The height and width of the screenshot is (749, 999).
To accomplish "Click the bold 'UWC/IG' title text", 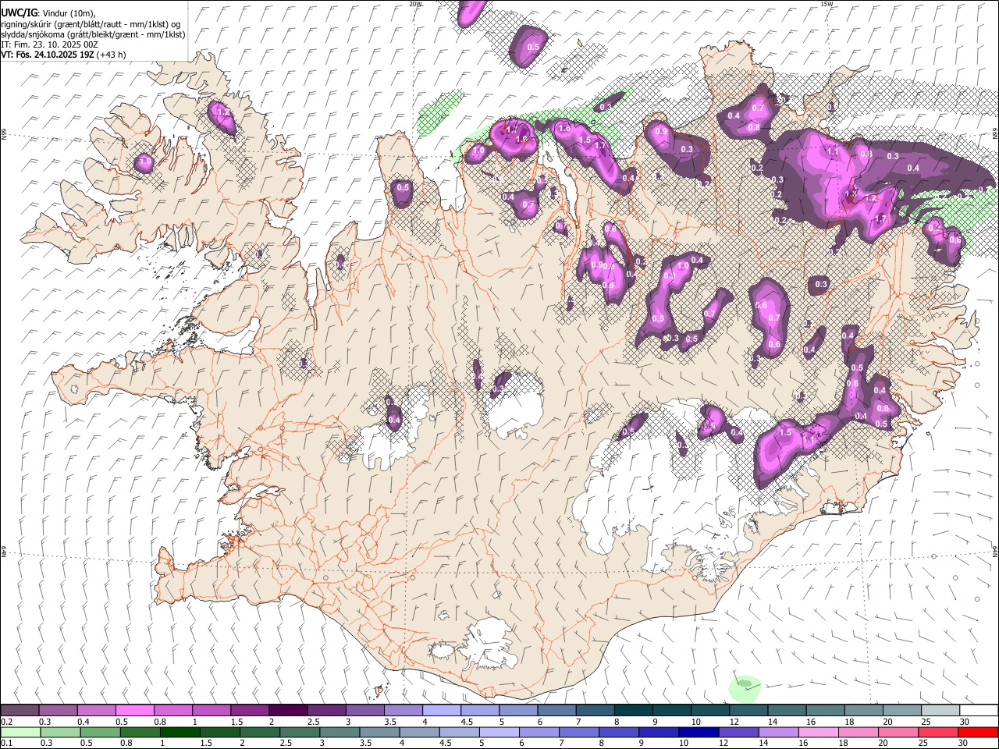I will click(19, 12).
